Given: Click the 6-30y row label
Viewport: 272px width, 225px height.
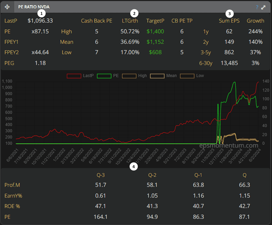Looking at the screenshot, I should [206, 63].
